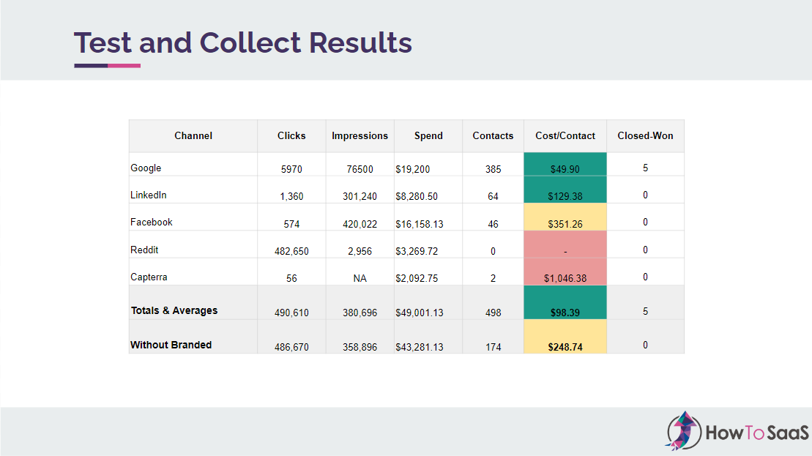Click the HowToSaaS brand text

756,433
